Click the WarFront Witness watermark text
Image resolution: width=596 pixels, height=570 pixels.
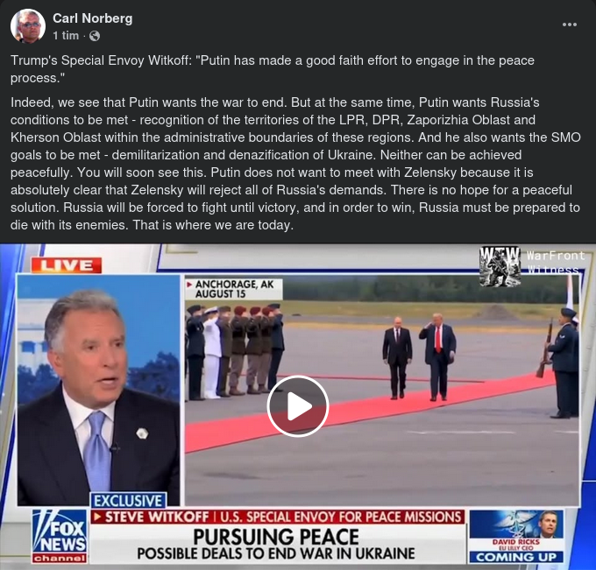[556, 261]
